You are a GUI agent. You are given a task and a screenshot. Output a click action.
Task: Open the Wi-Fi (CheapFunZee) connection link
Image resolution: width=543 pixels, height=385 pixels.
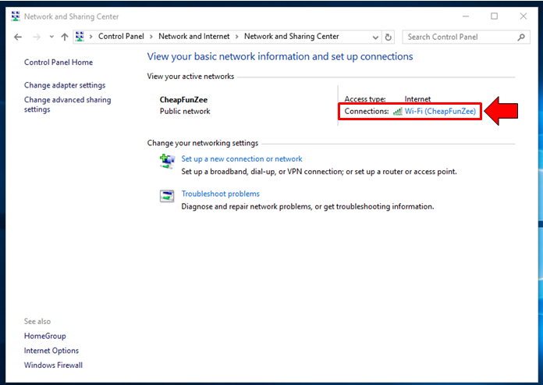coord(440,112)
